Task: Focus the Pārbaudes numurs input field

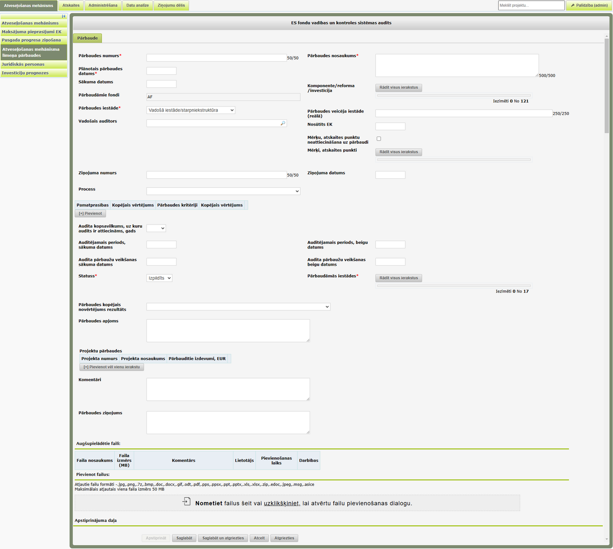Action: [x=216, y=58]
